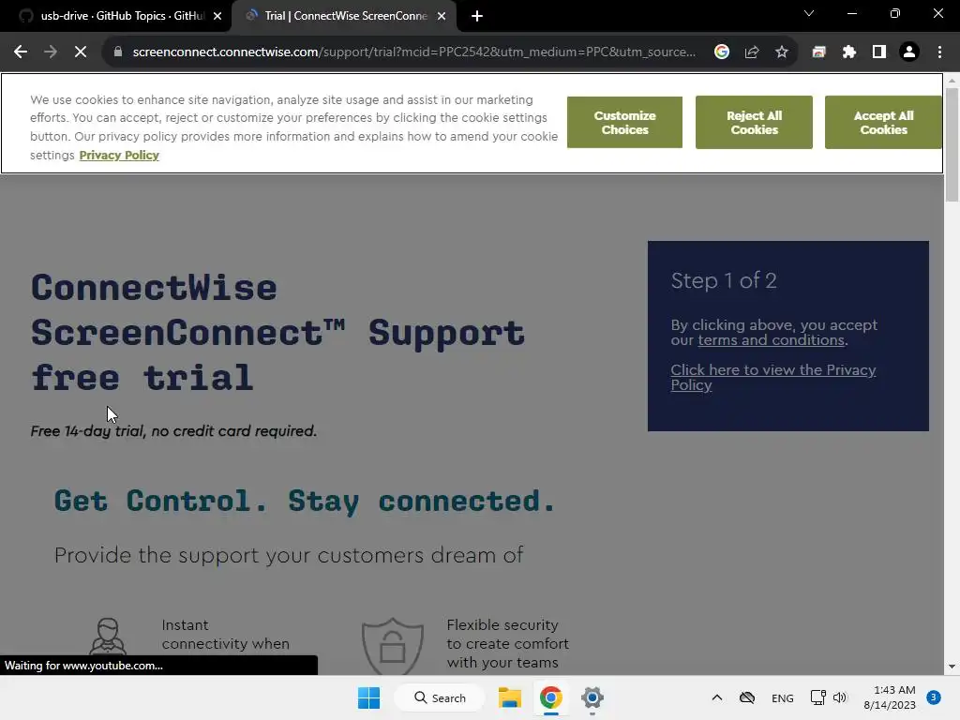Click the taskbar Search box
The width and height of the screenshot is (960, 720).
[440, 697]
